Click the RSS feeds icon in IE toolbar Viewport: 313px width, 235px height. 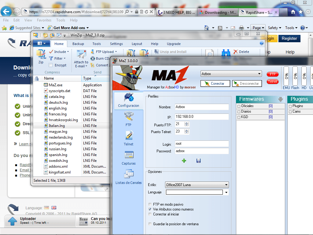point(220,28)
